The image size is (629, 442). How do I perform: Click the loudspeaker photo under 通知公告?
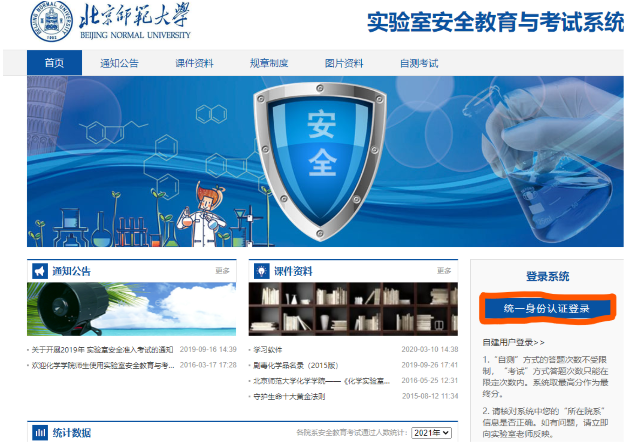point(131,309)
